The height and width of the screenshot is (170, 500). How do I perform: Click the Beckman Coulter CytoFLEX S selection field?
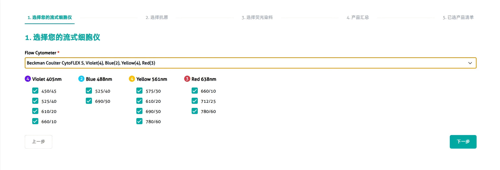point(237,63)
